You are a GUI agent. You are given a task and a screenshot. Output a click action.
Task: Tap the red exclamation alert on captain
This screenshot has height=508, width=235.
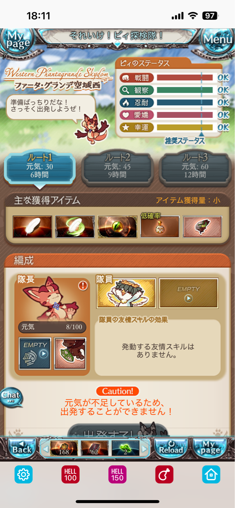[83, 285]
